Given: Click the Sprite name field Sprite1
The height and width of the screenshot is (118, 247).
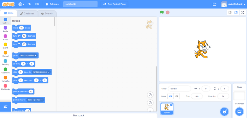Looking at the screenshot, I should [179, 89].
